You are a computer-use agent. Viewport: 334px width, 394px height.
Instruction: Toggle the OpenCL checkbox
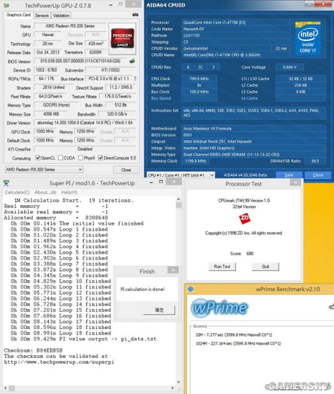[38, 158]
